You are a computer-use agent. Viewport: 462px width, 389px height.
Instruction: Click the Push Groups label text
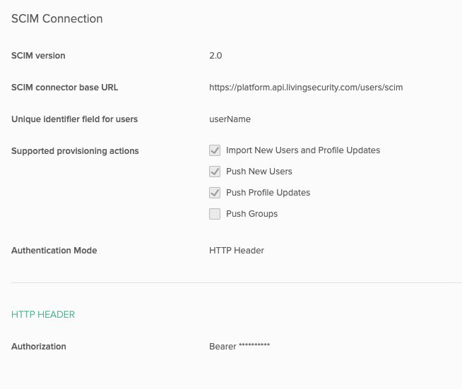[x=251, y=214]
